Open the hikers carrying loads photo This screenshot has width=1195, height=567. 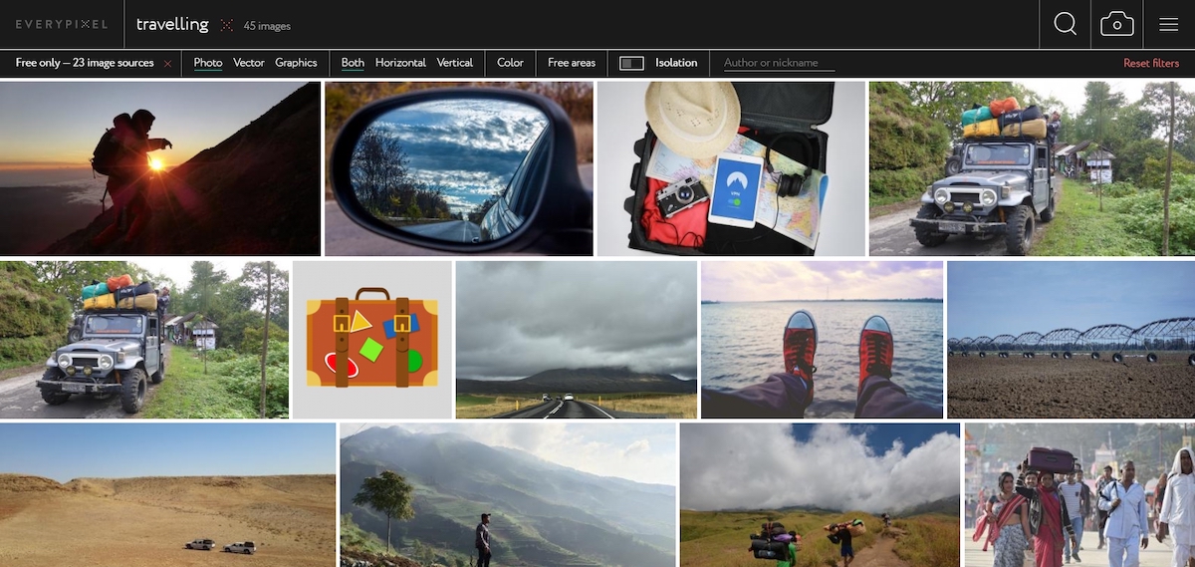click(x=821, y=495)
